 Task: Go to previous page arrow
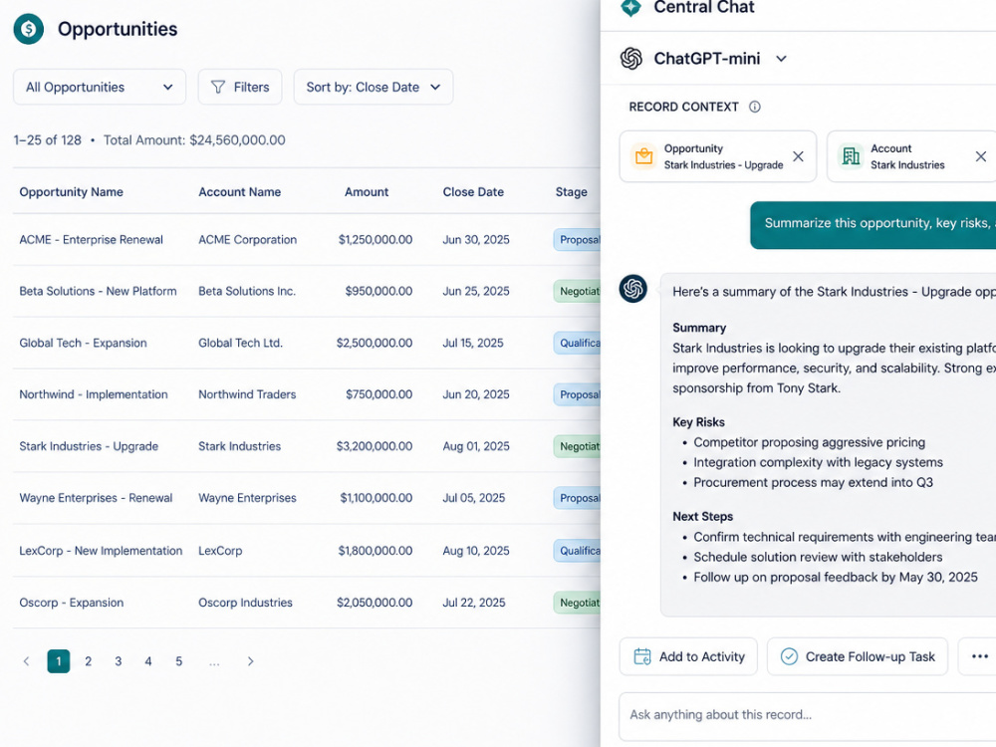click(x=26, y=661)
